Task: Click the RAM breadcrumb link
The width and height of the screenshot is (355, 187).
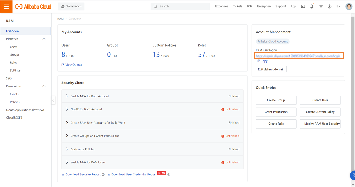Action: pyautogui.click(x=60, y=19)
